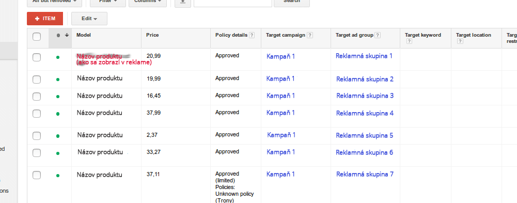Viewport: 517px width, 203px height.
Task: Click green status dot for price 16,45 row
Action: coord(58,97)
